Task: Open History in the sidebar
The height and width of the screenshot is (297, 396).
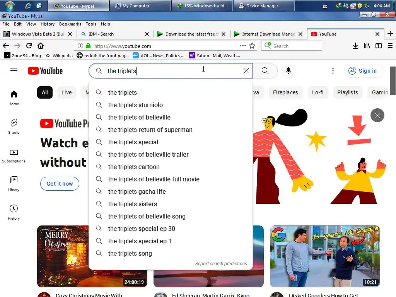Action: pyautogui.click(x=14, y=212)
